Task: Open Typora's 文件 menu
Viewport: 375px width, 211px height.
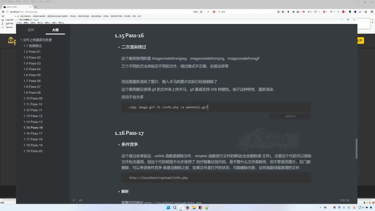Action: [x=19, y=23]
